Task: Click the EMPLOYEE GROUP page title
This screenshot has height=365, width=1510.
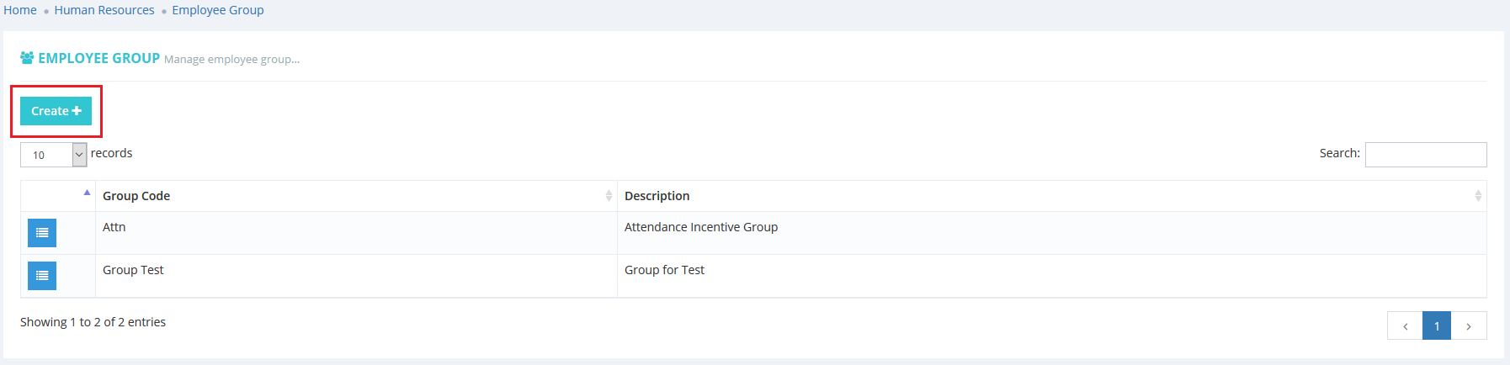Action: click(99, 58)
